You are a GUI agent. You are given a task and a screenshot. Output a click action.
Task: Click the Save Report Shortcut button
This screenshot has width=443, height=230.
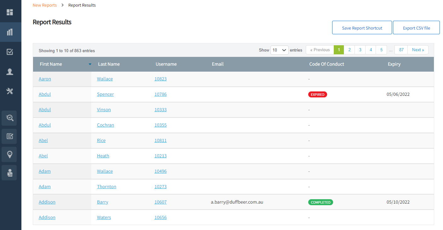click(362, 28)
